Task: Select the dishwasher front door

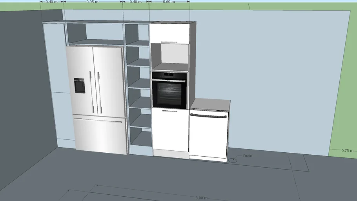Action: pos(209,135)
